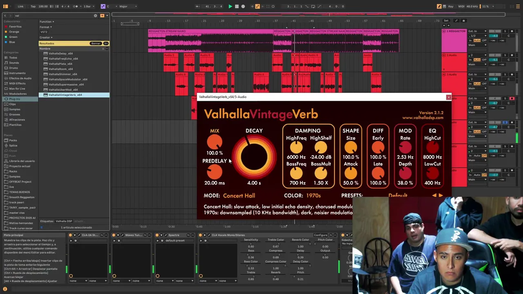Open the hamburger menu icon at top right
This screenshot has height=294, width=523.
pyautogui.click(x=518, y=6)
